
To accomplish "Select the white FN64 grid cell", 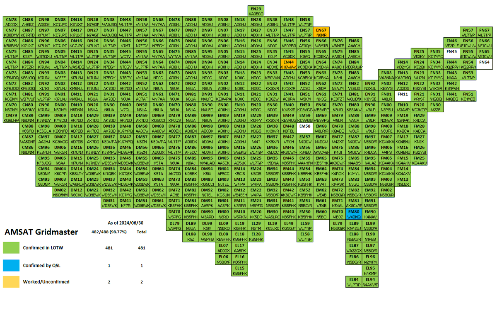I will point(485,65).
